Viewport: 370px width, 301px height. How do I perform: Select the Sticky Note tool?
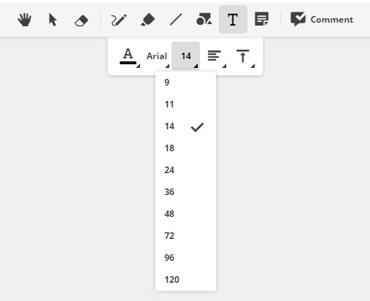coord(261,20)
